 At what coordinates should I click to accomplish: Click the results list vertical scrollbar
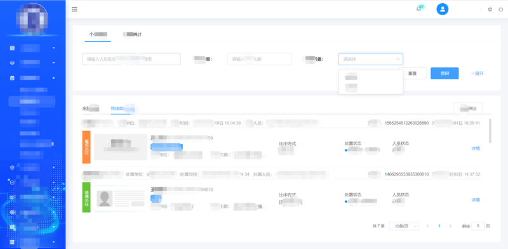(x=490, y=131)
